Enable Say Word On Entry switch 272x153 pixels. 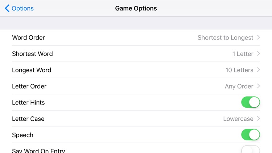(251, 149)
